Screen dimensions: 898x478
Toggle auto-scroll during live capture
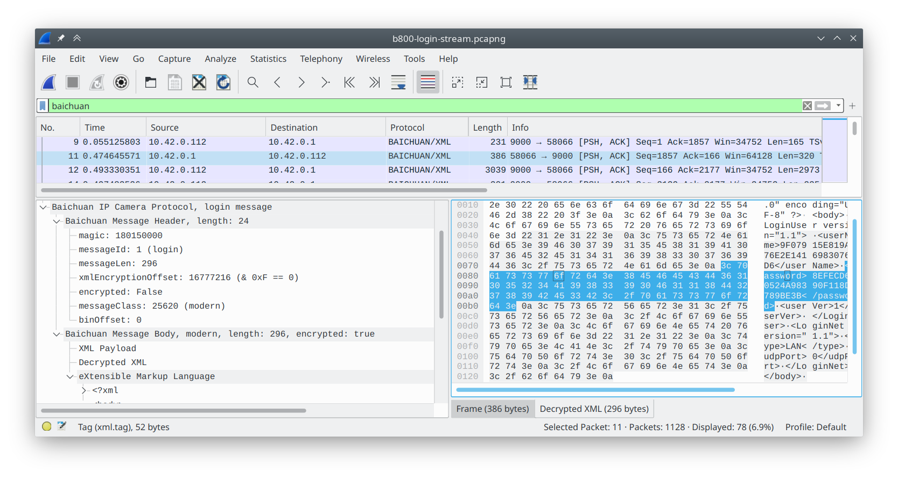pos(398,82)
